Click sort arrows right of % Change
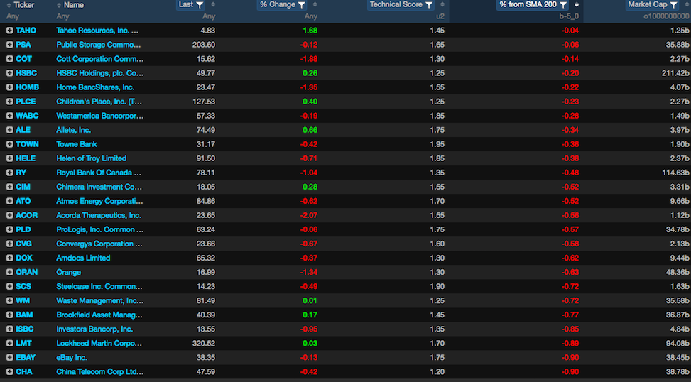Viewport: 691px width, 382px height. (315, 4)
